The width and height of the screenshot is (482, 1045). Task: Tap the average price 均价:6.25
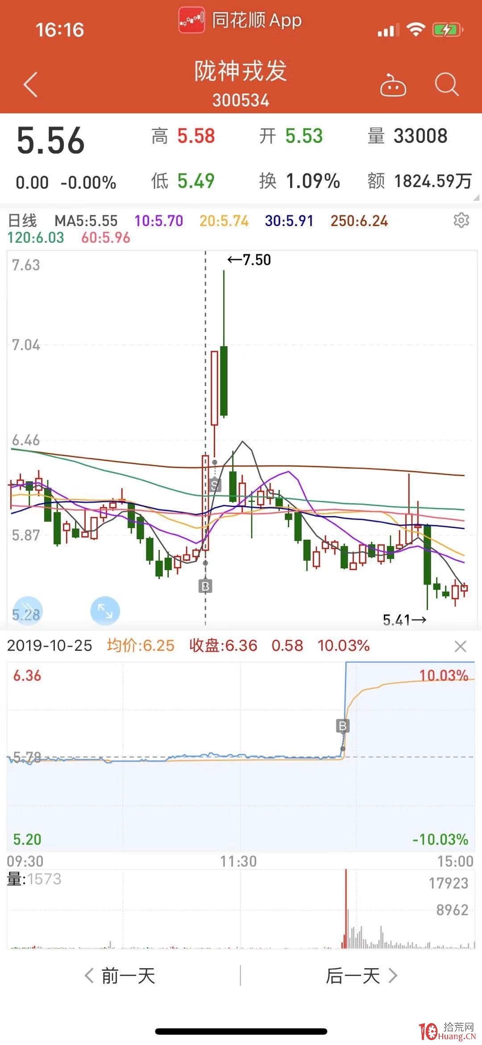coord(141,646)
